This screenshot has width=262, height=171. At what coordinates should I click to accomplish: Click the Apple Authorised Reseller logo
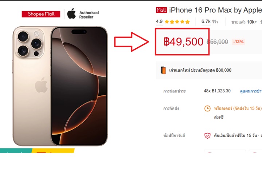(83, 14)
